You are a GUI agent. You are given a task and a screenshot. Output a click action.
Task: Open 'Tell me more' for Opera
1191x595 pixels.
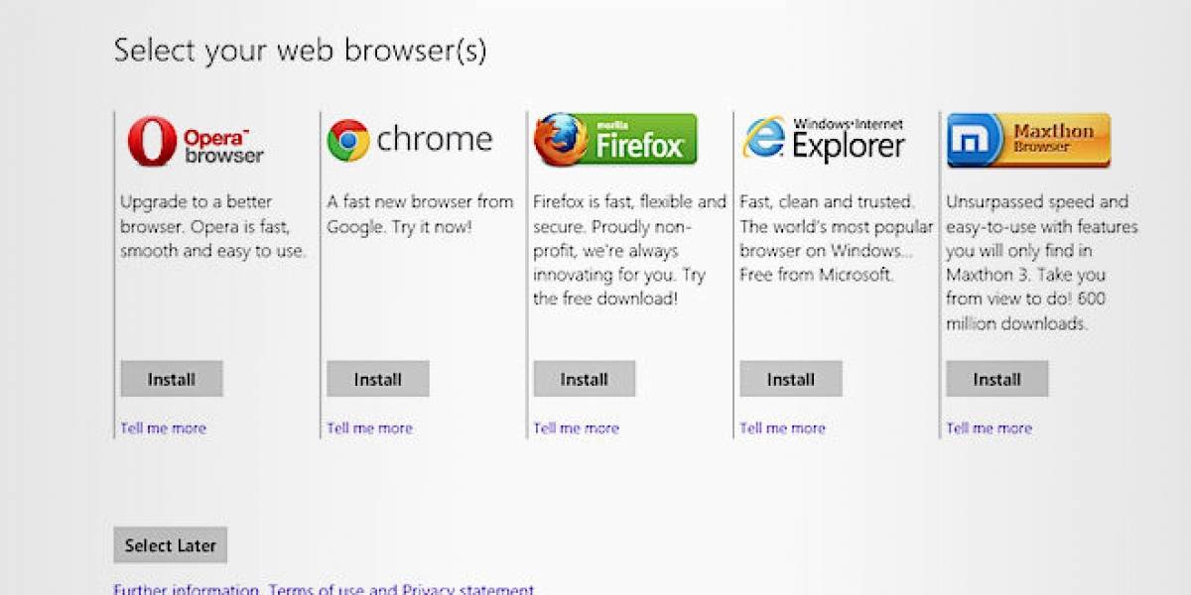[164, 428]
